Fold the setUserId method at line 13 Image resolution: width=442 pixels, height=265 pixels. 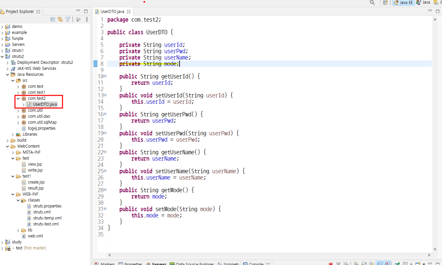(x=105, y=95)
